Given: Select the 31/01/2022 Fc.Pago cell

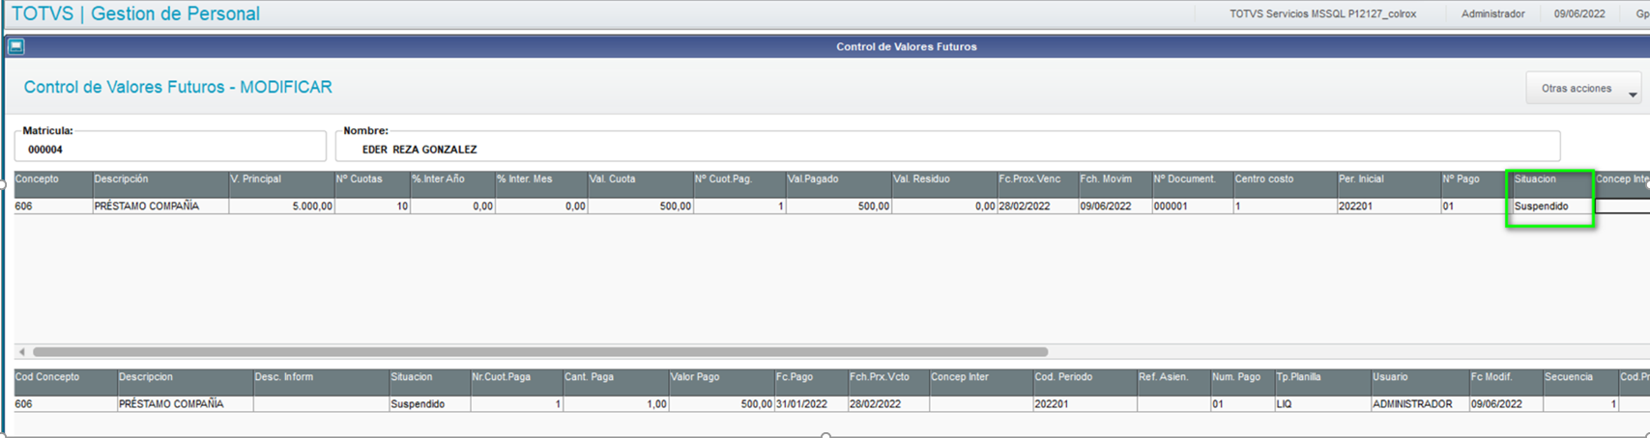Looking at the screenshot, I should coord(811,404).
